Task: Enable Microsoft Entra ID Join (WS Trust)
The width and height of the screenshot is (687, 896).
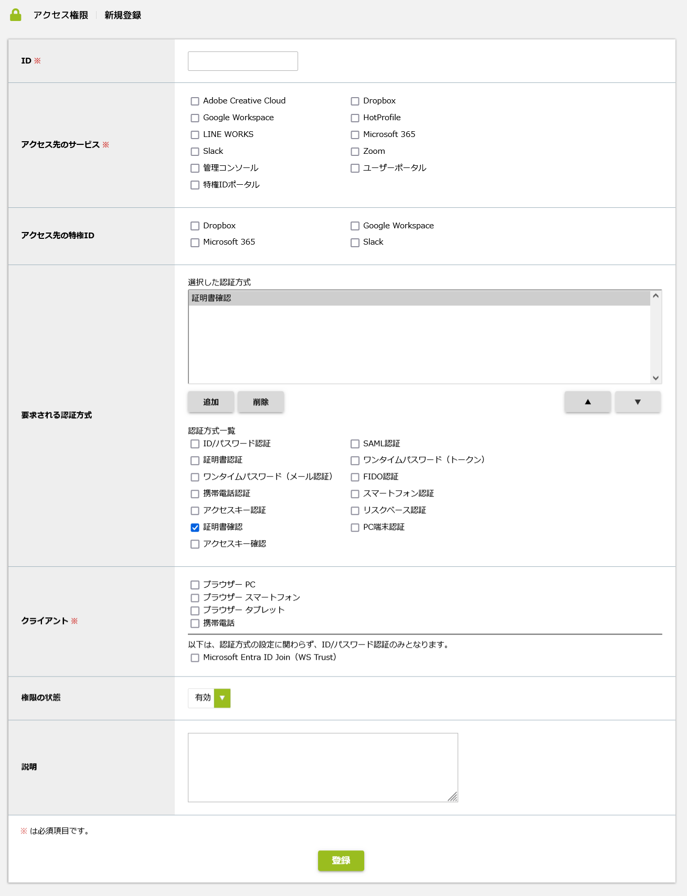Action: click(195, 658)
